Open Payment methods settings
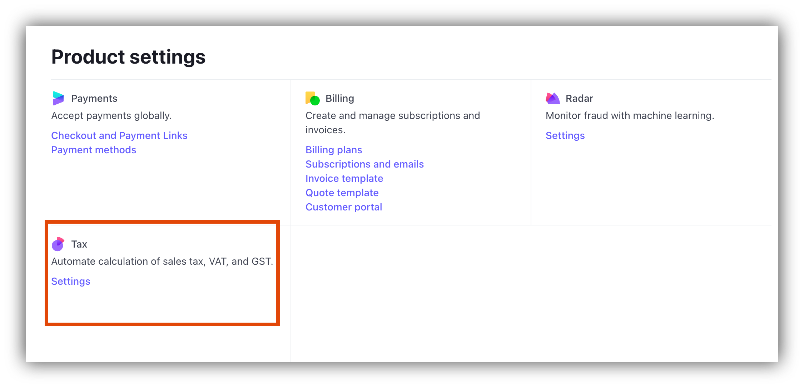This screenshot has height=388, width=804. point(94,150)
